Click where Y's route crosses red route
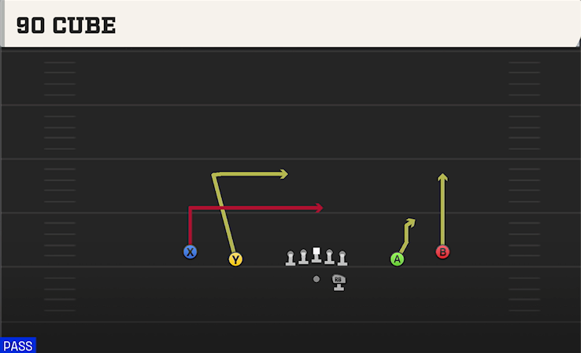 click(223, 208)
